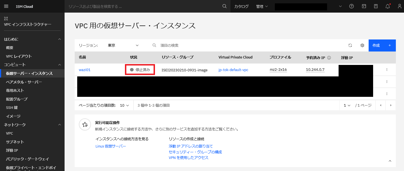
Task: Launch IBM Cloud Shell icon
Action: 364,6
